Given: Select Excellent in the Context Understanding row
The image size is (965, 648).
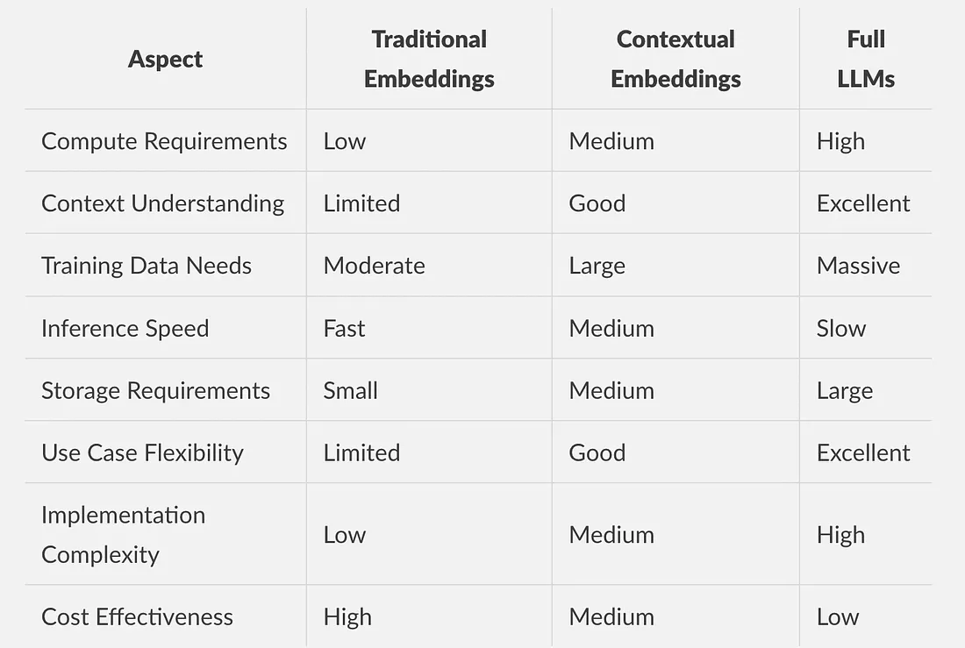Looking at the screenshot, I should (x=863, y=203).
